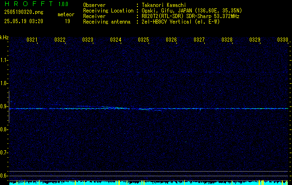Click the 0.6 kHz axis label

click(x=4, y=176)
